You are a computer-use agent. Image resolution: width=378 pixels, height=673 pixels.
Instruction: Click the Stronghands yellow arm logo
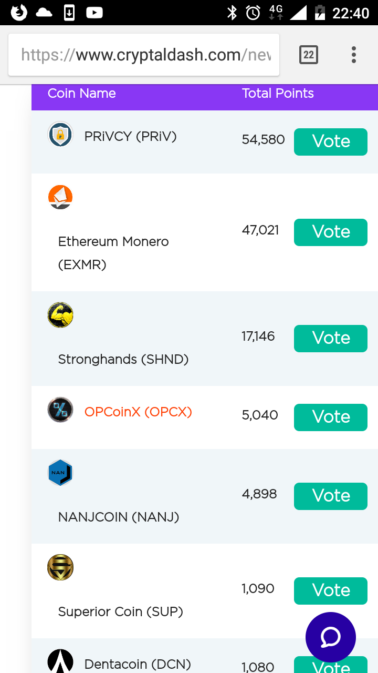pos(60,315)
